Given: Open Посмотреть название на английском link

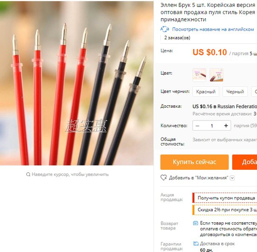Looking at the screenshot, I should (x=213, y=29).
